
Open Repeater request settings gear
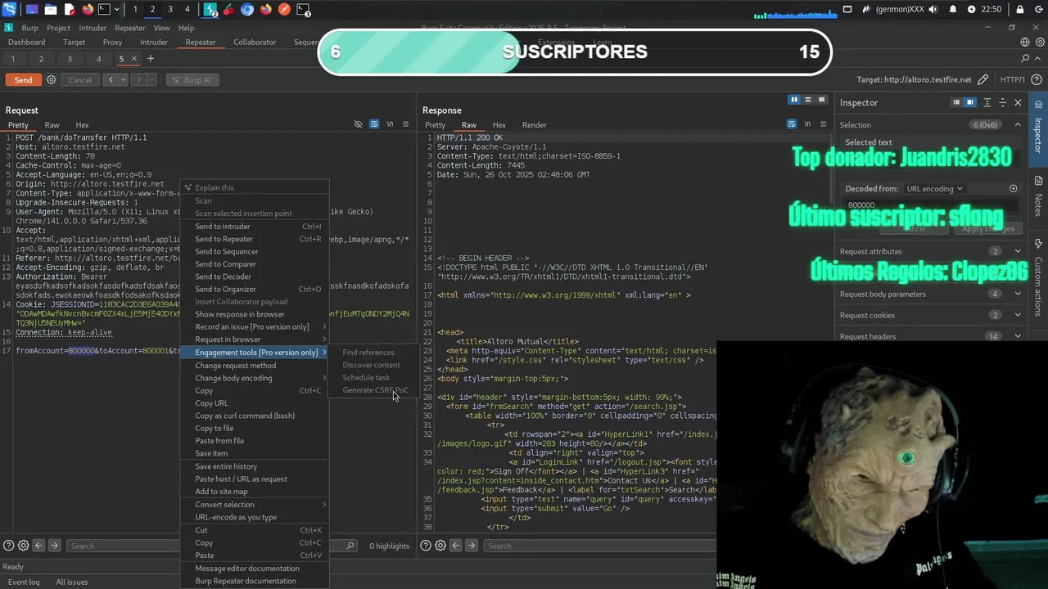tap(51, 80)
